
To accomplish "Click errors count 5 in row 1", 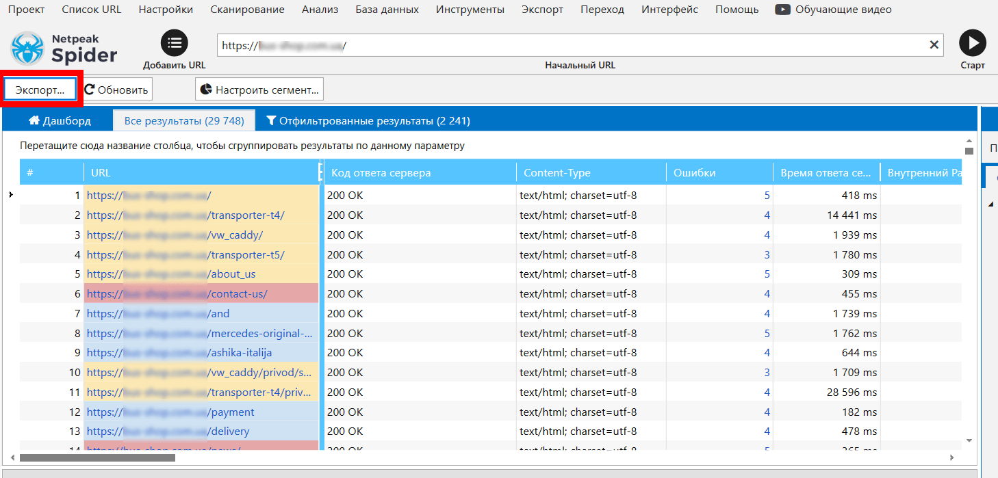I will tap(767, 196).
